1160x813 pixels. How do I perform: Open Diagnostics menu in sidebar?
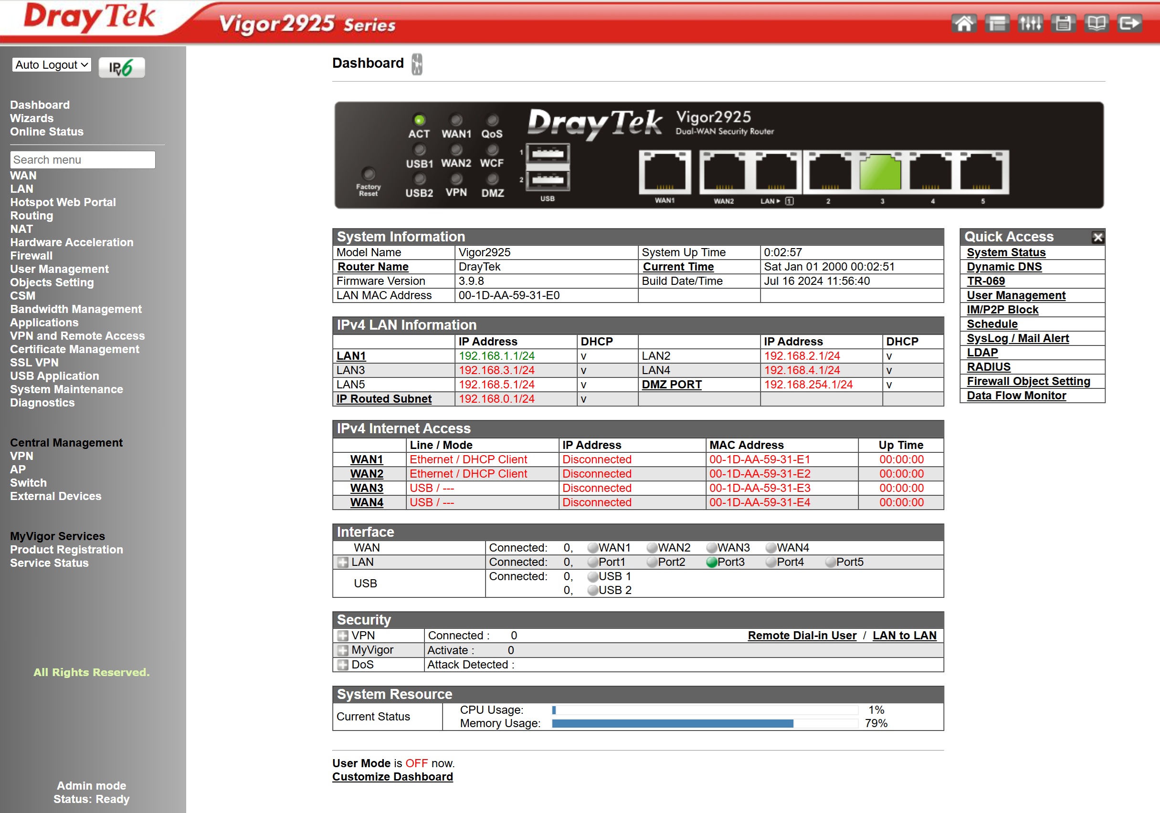pos(42,403)
